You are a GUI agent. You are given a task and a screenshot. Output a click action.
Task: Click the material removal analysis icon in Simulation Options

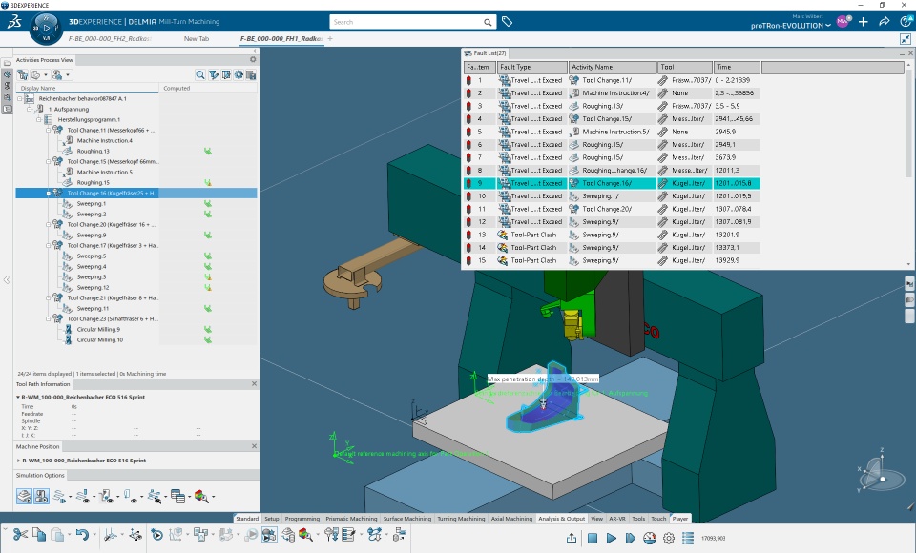point(201,497)
